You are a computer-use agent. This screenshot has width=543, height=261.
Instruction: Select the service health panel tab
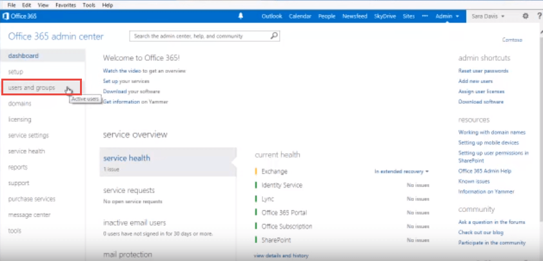168,162
